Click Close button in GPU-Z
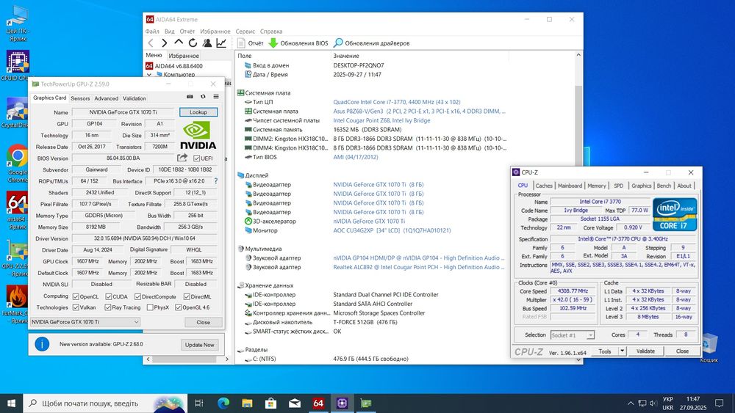 point(203,322)
